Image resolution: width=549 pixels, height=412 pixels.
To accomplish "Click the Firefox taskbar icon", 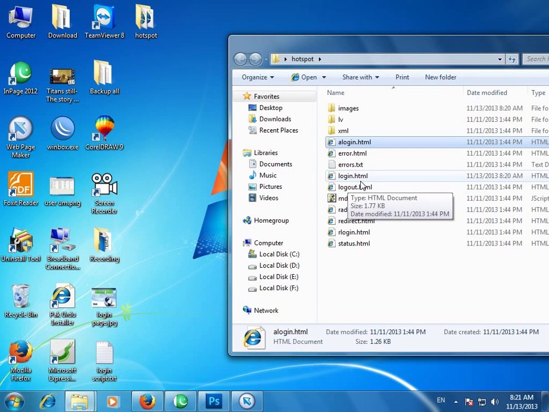I will [147, 401].
